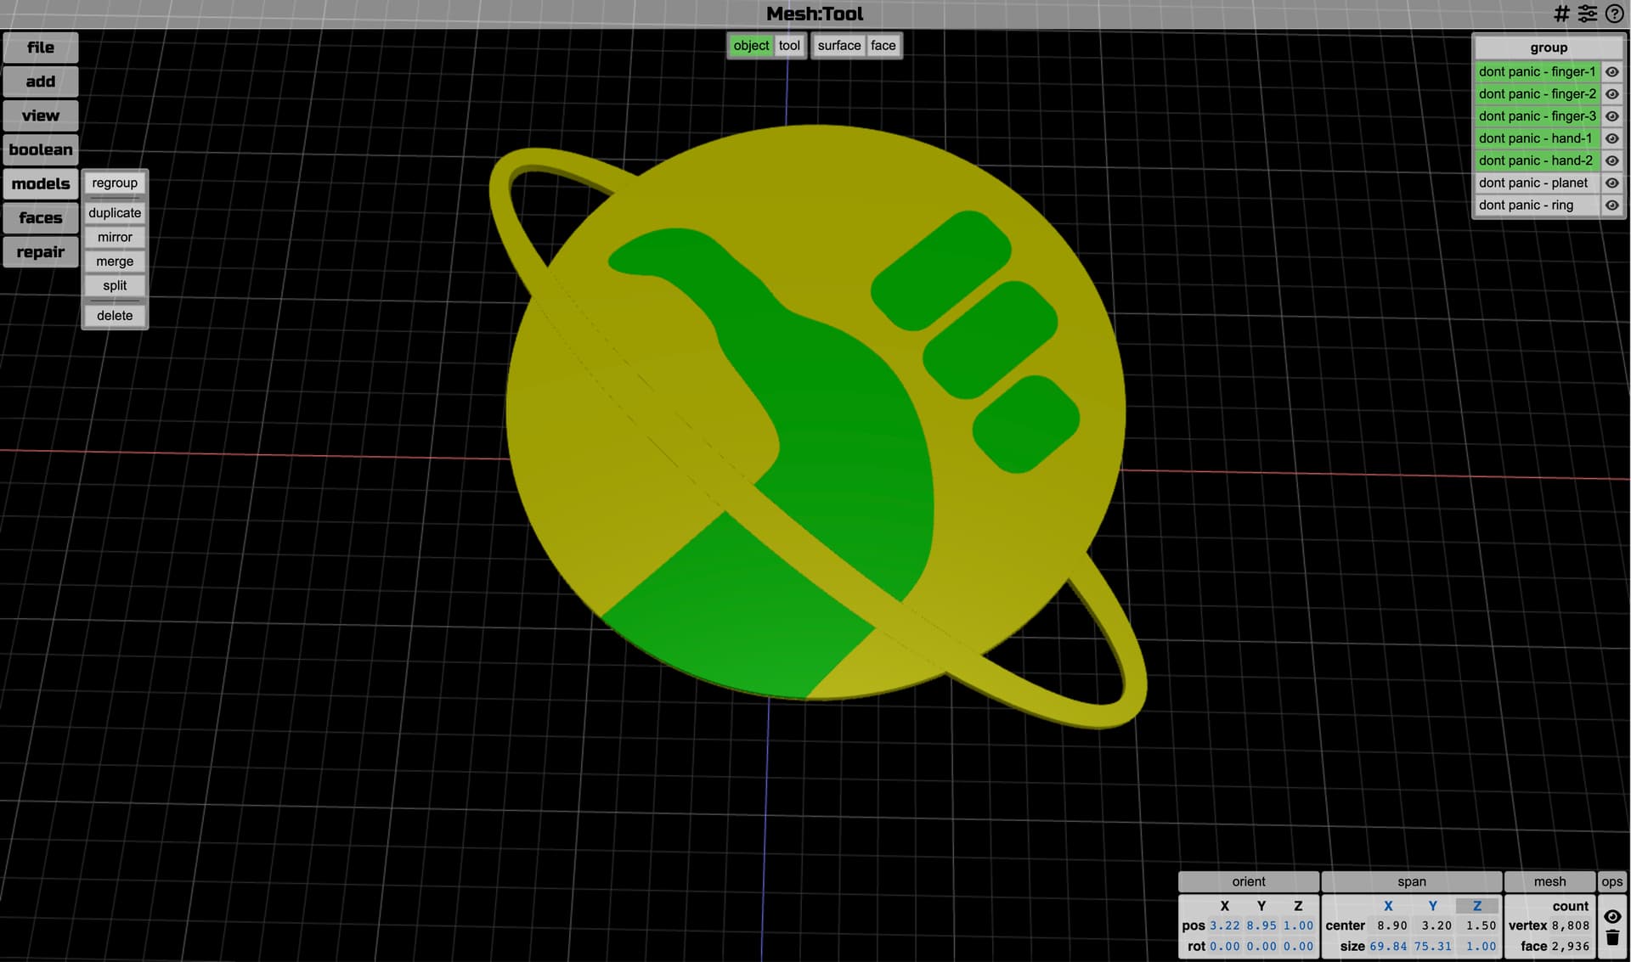Switch to face selection mode
Image resolution: width=1631 pixels, height=962 pixels.
point(883,46)
